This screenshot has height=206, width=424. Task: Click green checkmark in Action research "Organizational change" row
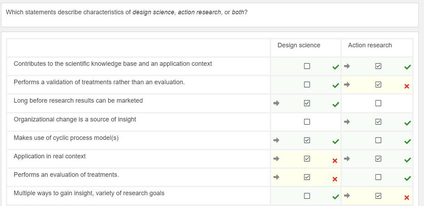[407, 123]
